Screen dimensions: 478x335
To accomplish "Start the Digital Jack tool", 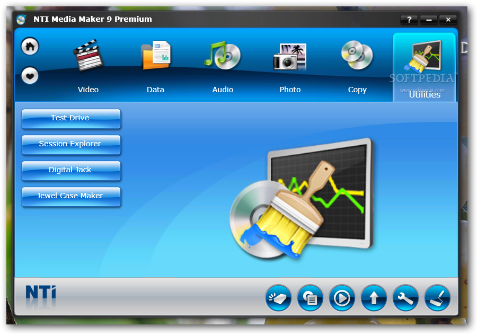I will [71, 170].
